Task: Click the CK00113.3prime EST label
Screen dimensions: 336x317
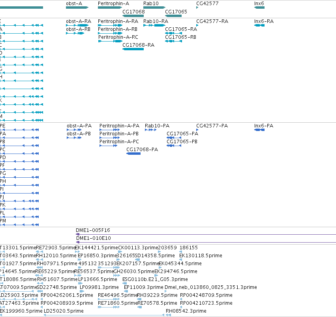Action: point(138,248)
